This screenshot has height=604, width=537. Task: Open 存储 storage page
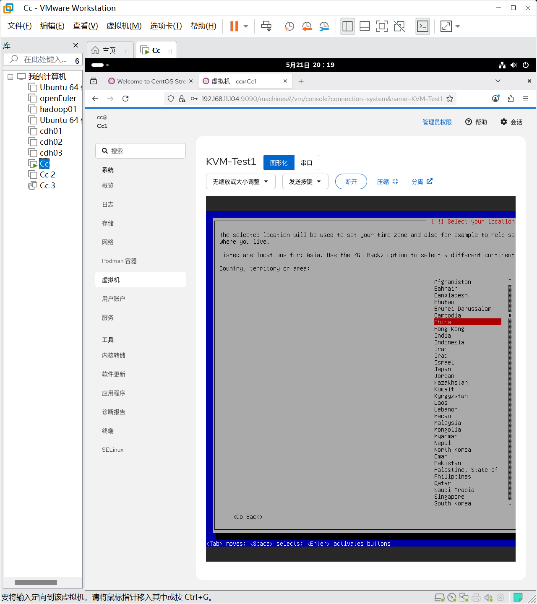141,223
